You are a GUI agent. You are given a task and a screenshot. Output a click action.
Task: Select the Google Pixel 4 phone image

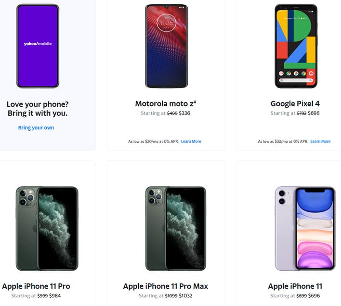[x=296, y=46]
